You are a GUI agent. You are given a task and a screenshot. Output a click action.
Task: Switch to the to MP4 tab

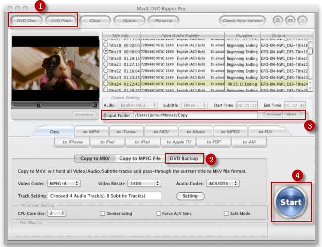[x=91, y=132]
